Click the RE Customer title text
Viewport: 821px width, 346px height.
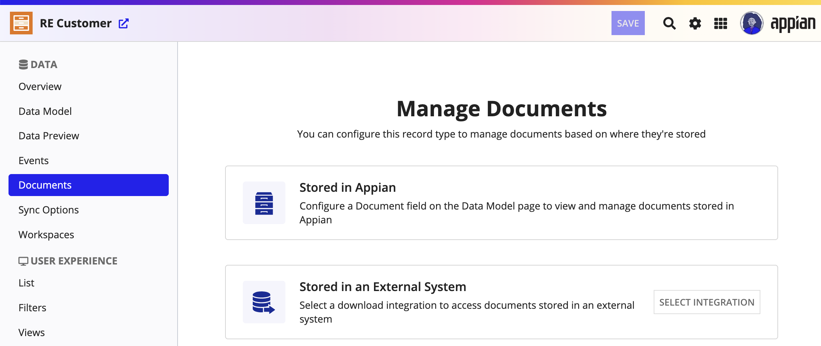[x=76, y=23]
